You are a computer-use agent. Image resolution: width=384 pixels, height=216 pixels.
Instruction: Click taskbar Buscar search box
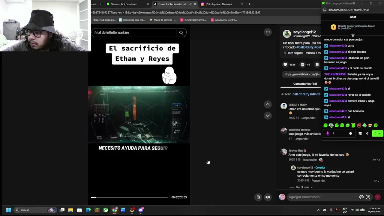tap(35, 210)
